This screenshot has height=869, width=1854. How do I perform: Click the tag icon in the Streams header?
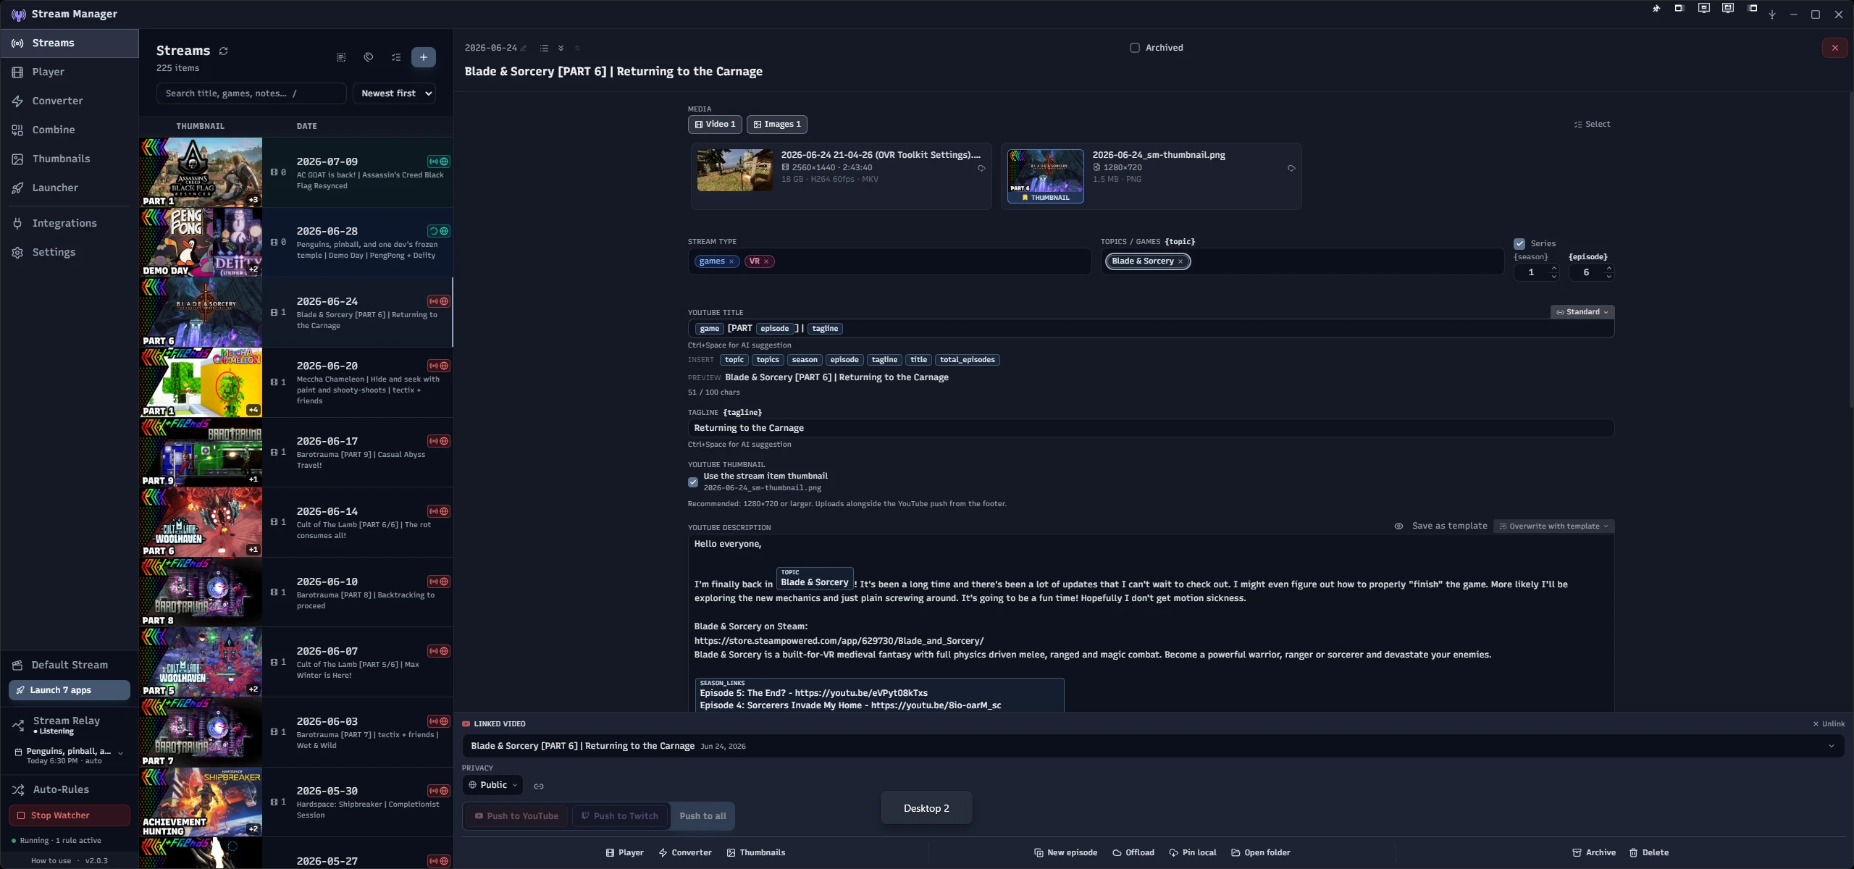[x=369, y=57]
